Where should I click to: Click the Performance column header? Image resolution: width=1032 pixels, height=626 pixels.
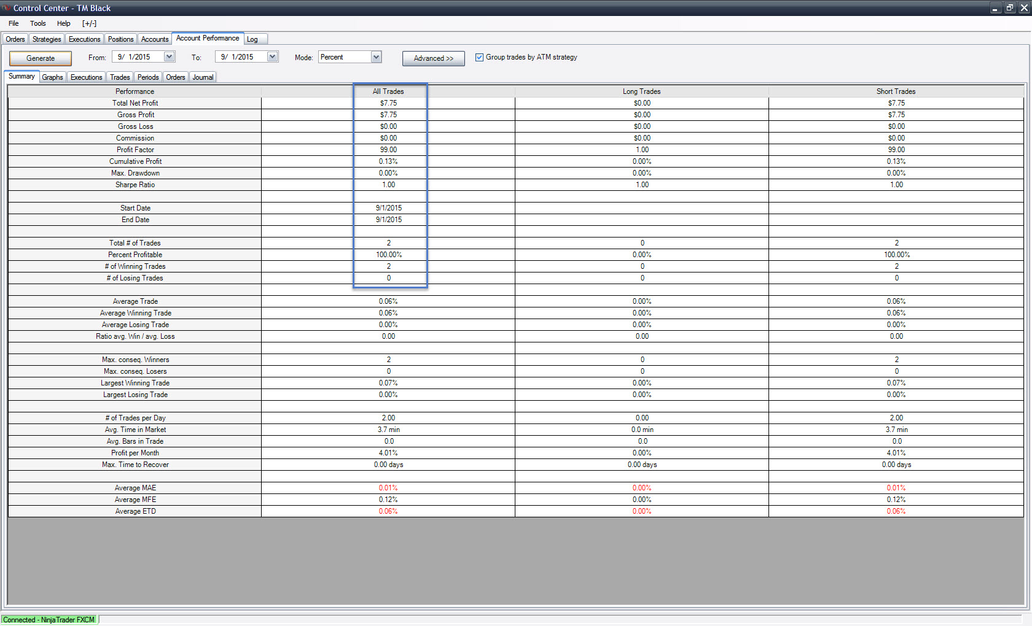point(135,91)
